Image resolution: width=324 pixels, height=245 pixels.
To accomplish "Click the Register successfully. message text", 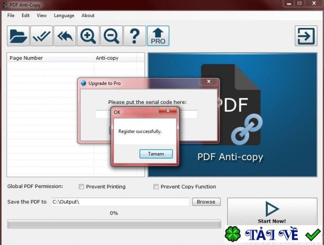I will (140, 131).
